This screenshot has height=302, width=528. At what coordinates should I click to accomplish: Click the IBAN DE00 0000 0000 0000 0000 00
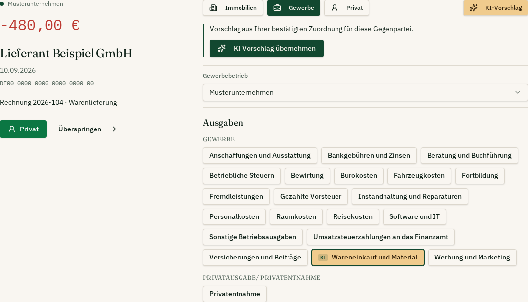coord(47,83)
